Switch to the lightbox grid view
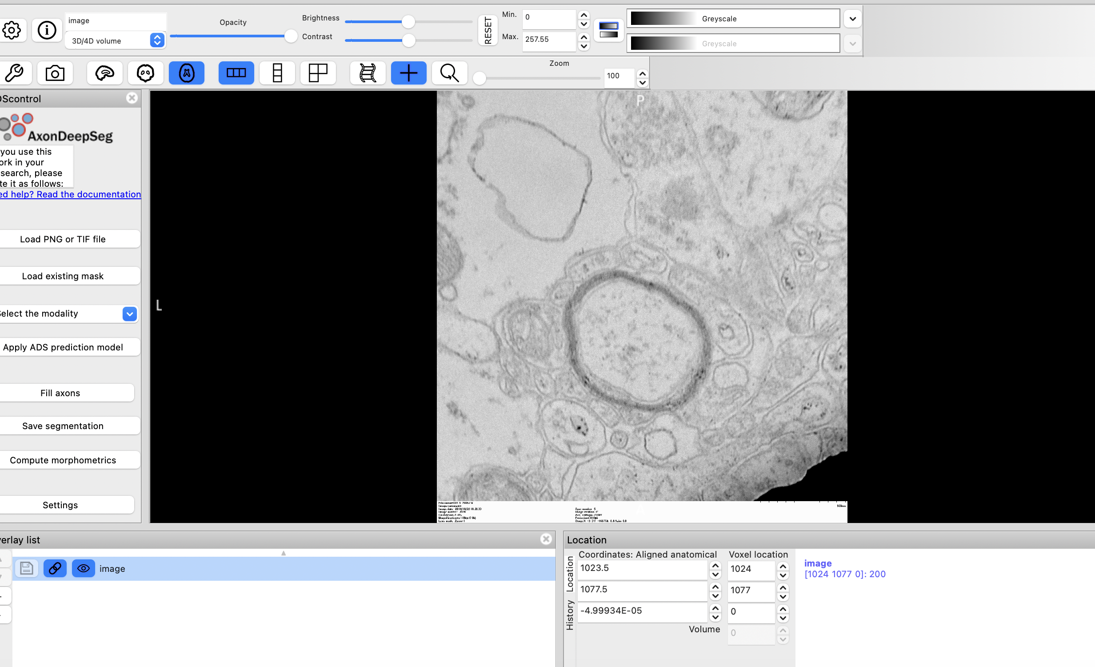This screenshot has width=1095, height=667. click(318, 72)
